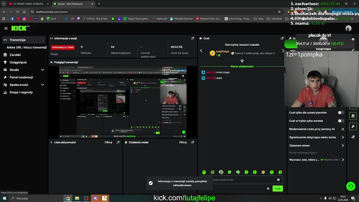
Task: Open the browser tab search dropdown
Action: (x=4, y=4)
